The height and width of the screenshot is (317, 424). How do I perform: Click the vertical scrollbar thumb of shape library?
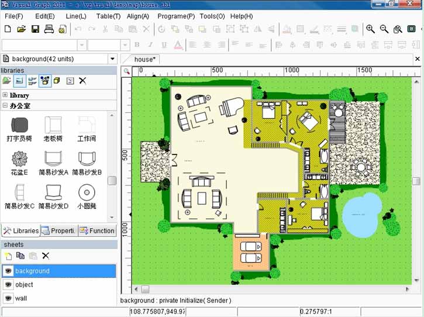tap(112, 181)
